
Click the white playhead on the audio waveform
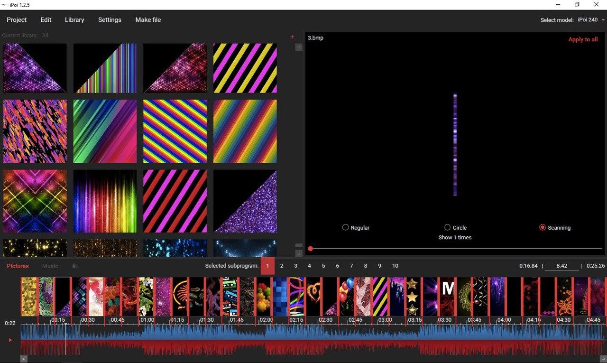pyautogui.click(x=66, y=339)
